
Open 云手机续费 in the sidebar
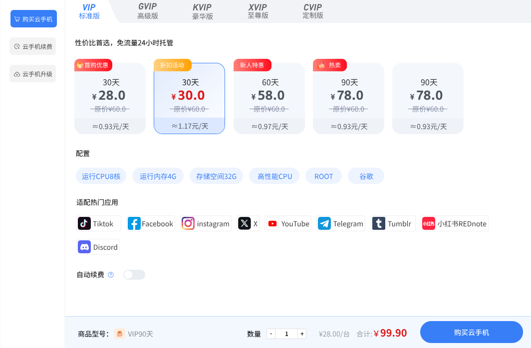click(x=33, y=46)
